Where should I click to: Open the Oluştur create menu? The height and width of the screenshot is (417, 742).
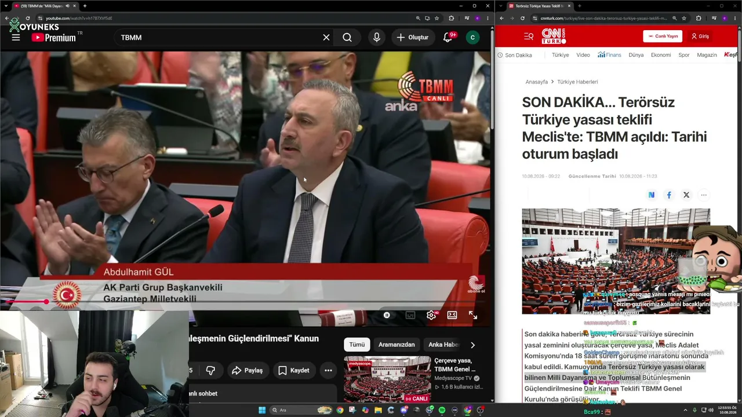pyautogui.click(x=413, y=38)
